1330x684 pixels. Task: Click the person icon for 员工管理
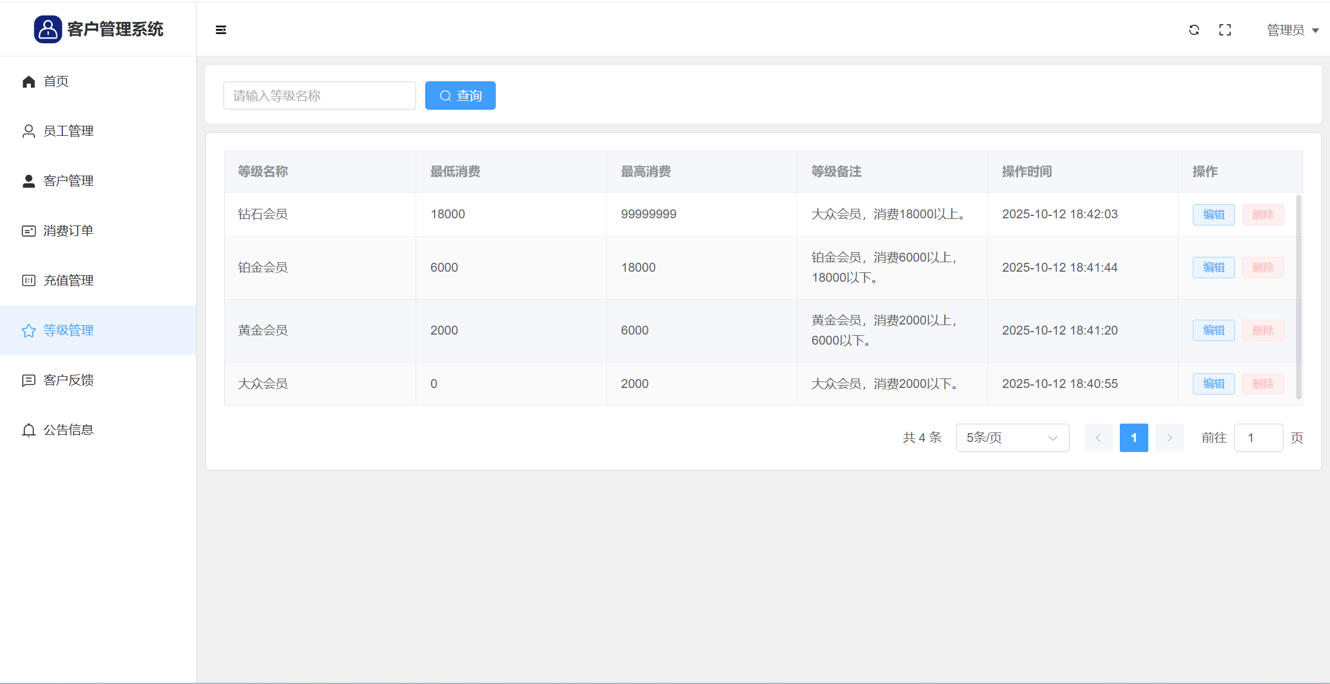tap(28, 131)
